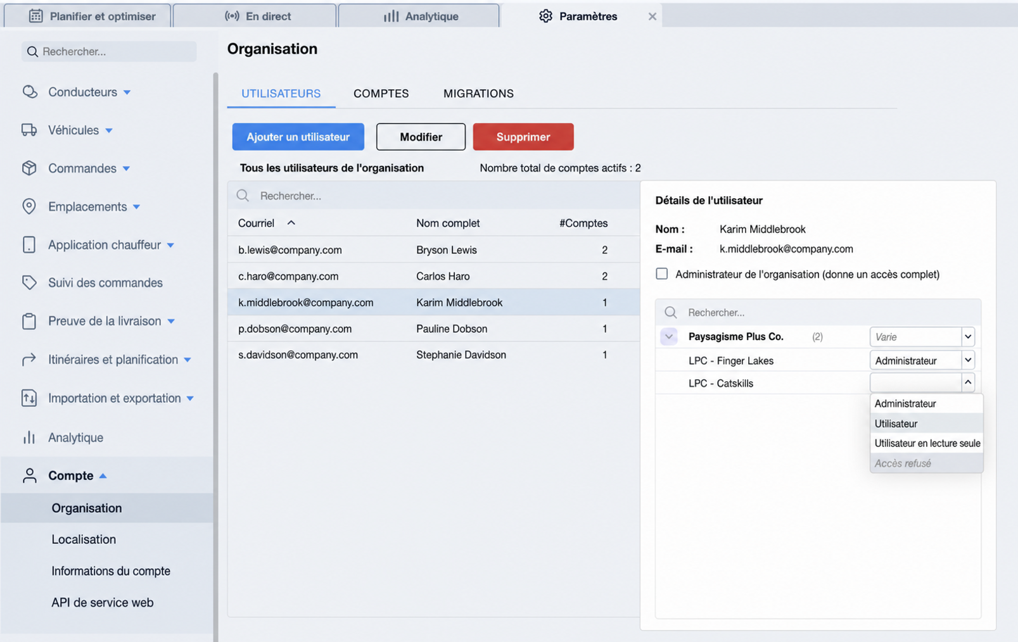Viewport: 1018px width, 642px height.
Task: Sort by Nom complet column header
Action: click(448, 223)
